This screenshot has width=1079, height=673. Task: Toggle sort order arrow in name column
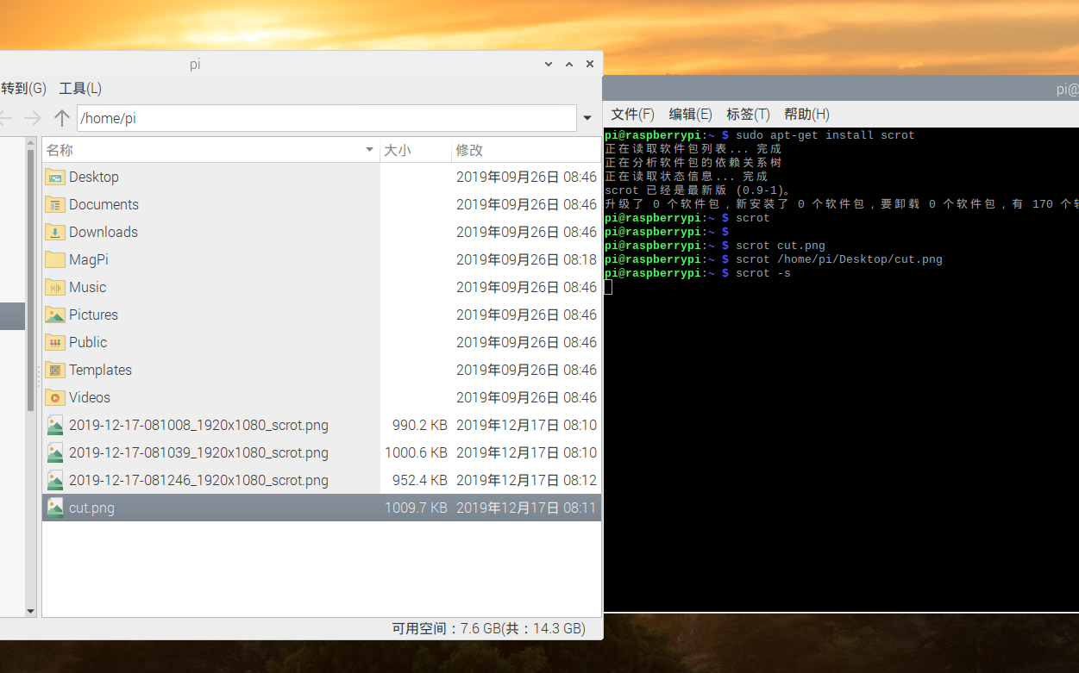point(370,150)
